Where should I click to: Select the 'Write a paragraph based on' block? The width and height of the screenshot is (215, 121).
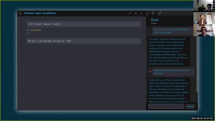(84, 41)
